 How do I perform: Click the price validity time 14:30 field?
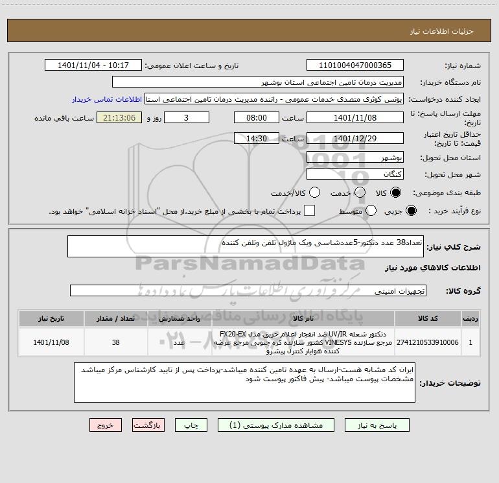coord(257,139)
